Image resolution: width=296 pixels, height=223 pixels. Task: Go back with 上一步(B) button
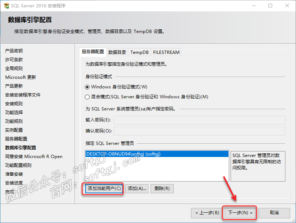tap(207, 213)
